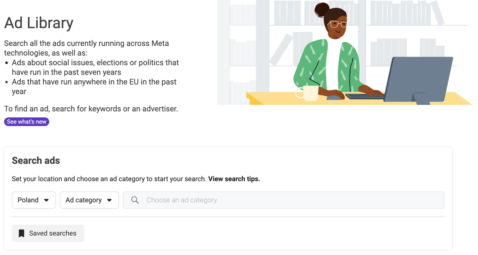The width and height of the screenshot is (478, 255).
Task: Open the Saved searches button
Action: click(48, 233)
